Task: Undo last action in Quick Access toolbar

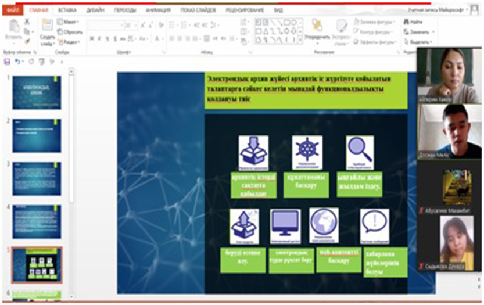Action: click(17, 61)
